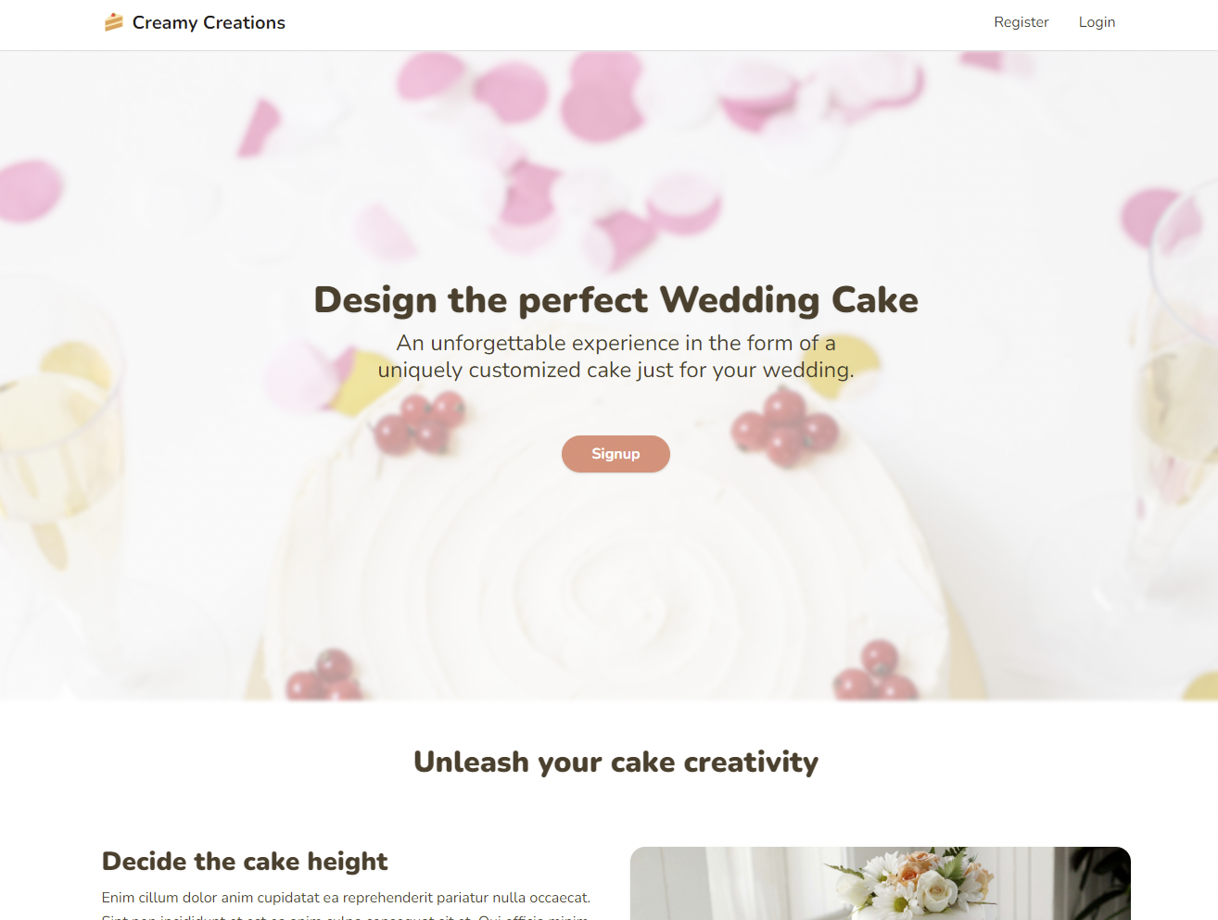Click the red berries left of Signup
The image size is (1218, 920).
[x=421, y=423]
